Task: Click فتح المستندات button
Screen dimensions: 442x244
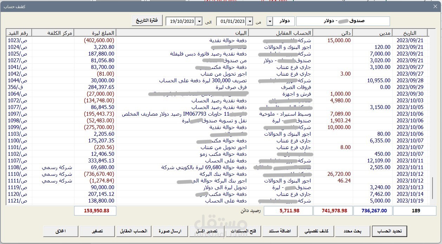Action: pyautogui.click(x=243, y=231)
